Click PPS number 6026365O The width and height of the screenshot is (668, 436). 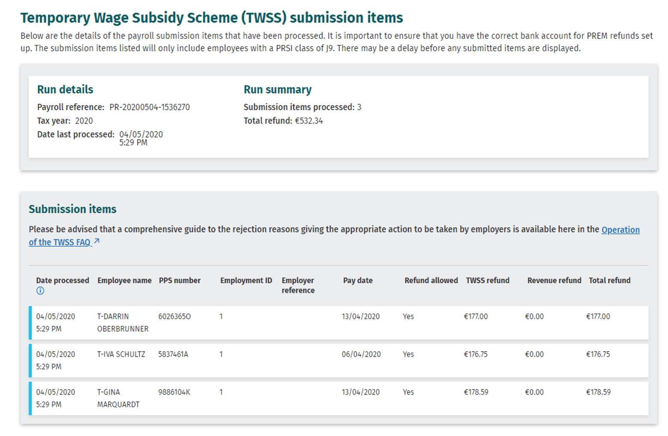(174, 316)
